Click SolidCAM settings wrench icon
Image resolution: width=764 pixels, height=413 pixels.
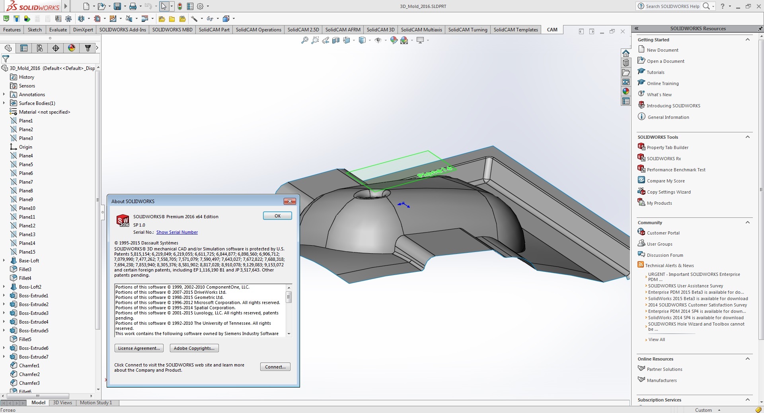(194, 19)
